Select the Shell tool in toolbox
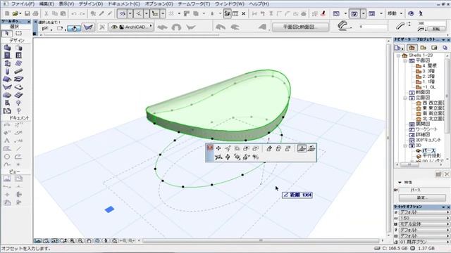The image size is (451, 253). tap(7, 87)
